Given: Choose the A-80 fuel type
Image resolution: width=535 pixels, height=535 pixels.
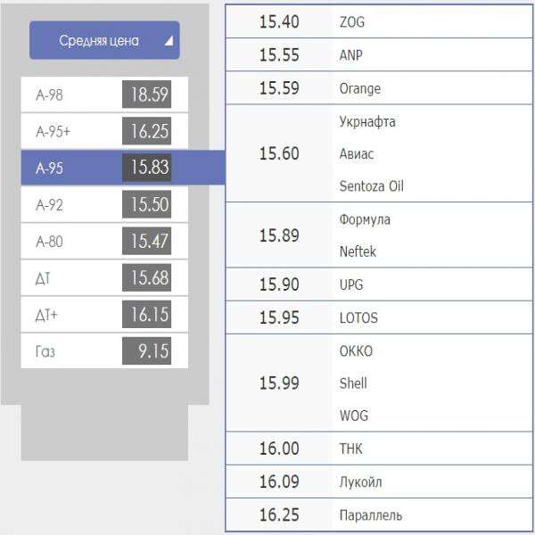Looking at the screenshot, I should pos(104,241).
